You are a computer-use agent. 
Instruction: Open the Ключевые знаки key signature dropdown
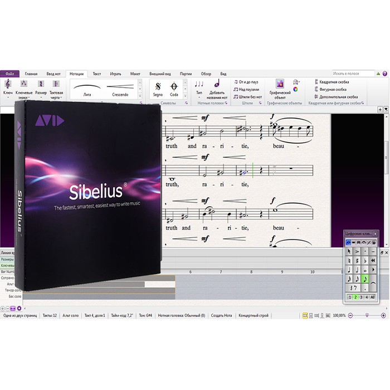point(24,89)
